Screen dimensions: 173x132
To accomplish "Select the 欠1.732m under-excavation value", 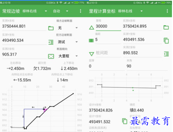I will click(42, 69).
